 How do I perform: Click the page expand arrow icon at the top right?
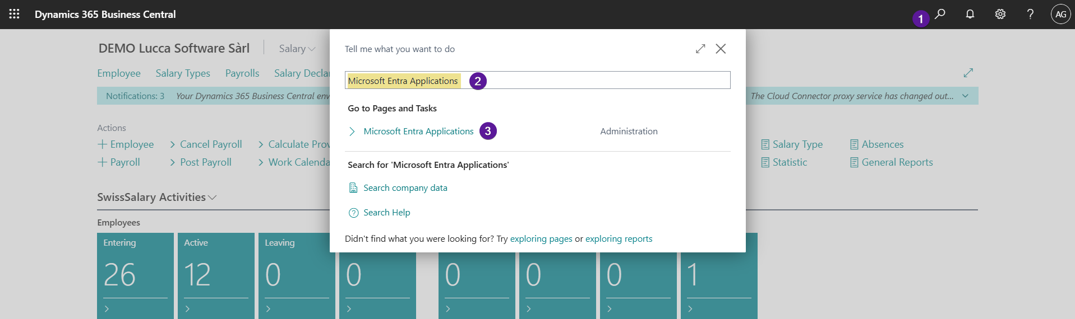click(968, 73)
